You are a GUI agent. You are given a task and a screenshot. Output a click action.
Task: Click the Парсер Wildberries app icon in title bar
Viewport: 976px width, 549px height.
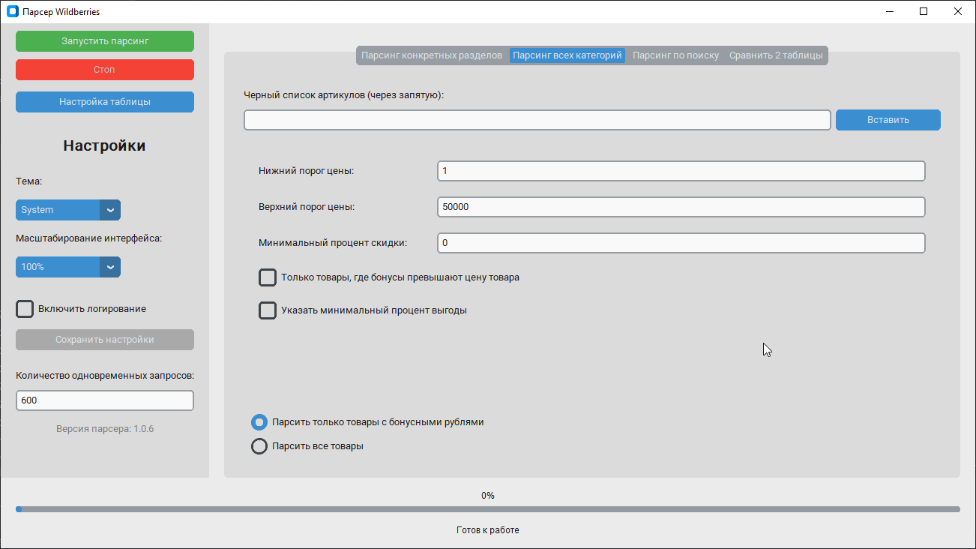point(12,12)
